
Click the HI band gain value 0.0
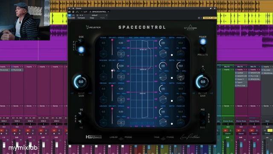[103, 43]
